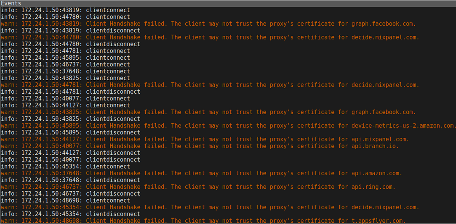The height and width of the screenshot is (224, 456).
Task: Select the port 45354 clientdisconnect line
Action: pyautogui.click(x=71, y=214)
